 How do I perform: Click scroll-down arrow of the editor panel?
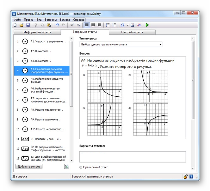click(193, 168)
